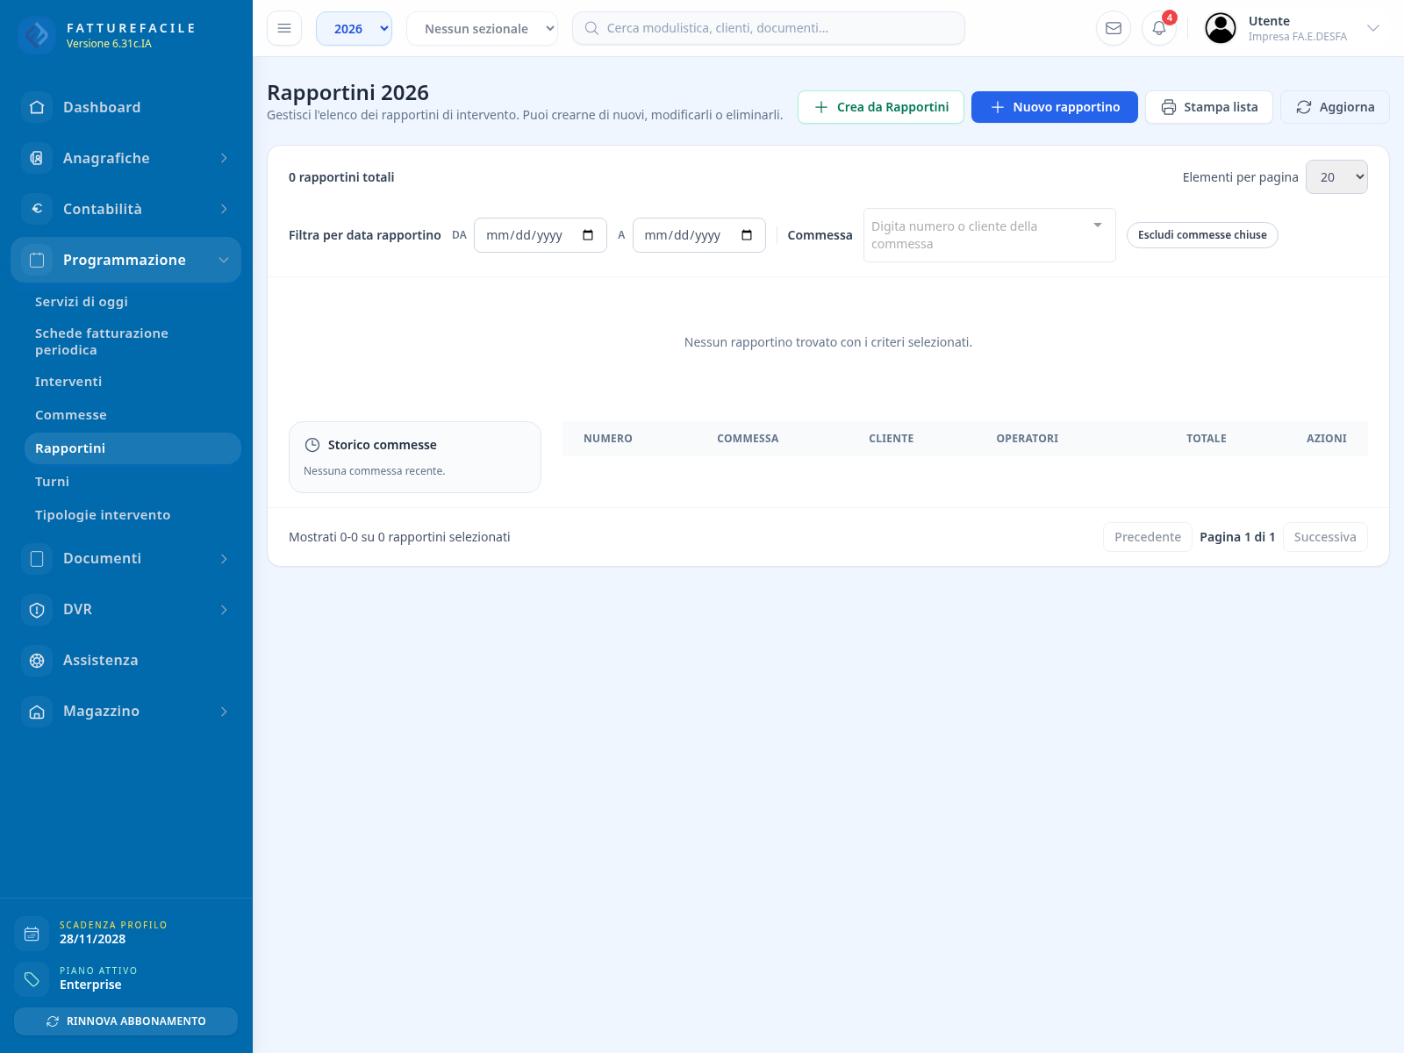Image resolution: width=1404 pixels, height=1053 pixels.
Task: Click the Dashboard home icon
Action: 37,107
